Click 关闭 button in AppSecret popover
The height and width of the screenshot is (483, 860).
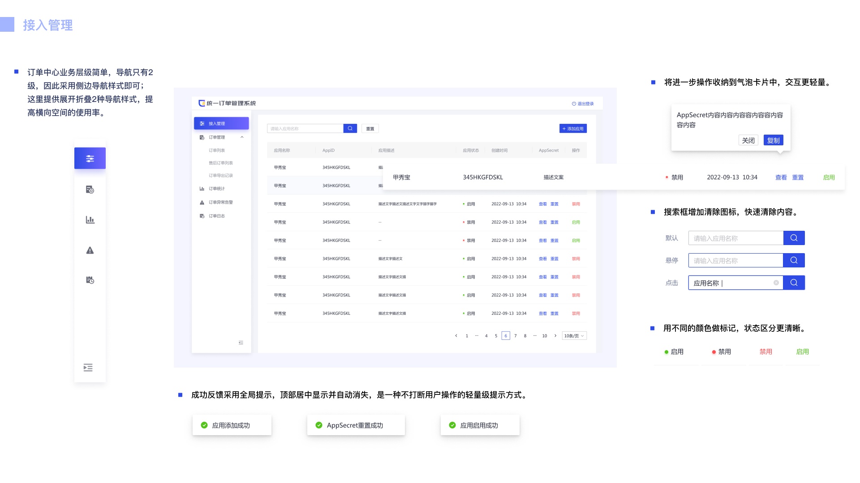748,140
